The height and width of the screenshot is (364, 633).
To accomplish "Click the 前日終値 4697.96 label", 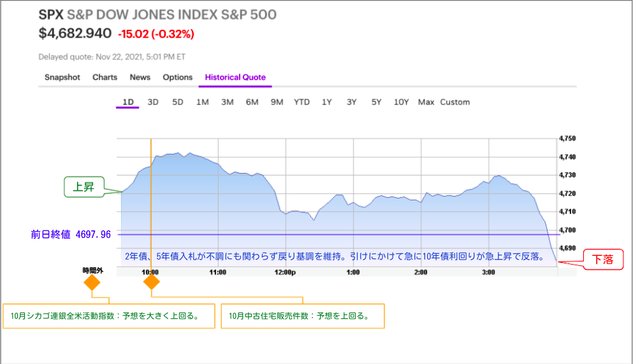I will (x=71, y=234).
